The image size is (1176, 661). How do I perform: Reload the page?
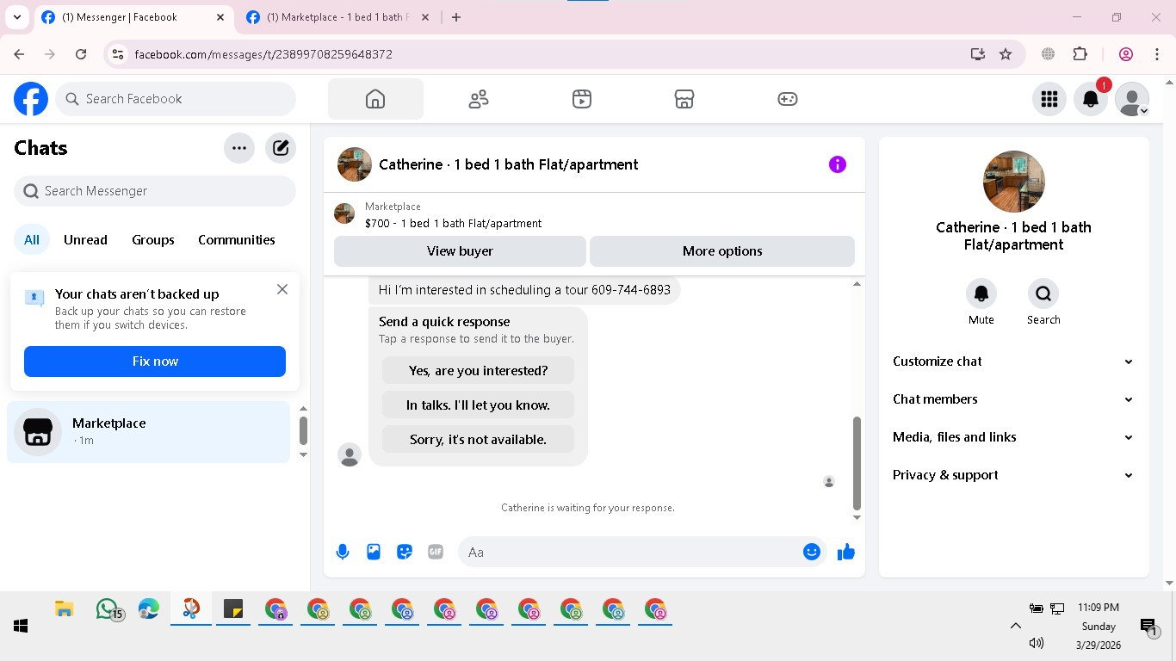(x=81, y=54)
